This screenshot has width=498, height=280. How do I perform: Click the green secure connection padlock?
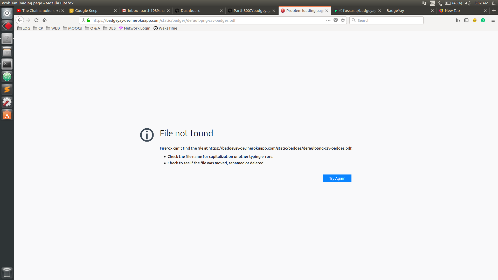click(x=88, y=20)
